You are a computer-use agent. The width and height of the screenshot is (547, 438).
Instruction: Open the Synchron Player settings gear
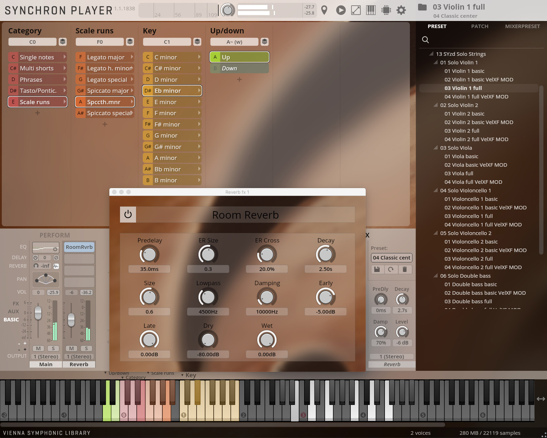coord(401,10)
